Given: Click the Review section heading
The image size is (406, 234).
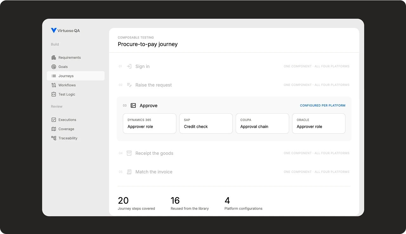Looking at the screenshot, I should (57, 107).
